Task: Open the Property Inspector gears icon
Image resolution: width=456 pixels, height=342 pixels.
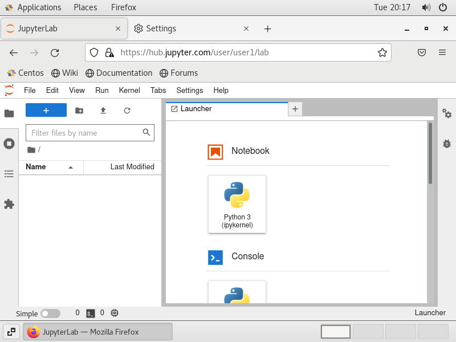Action: [447, 113]
